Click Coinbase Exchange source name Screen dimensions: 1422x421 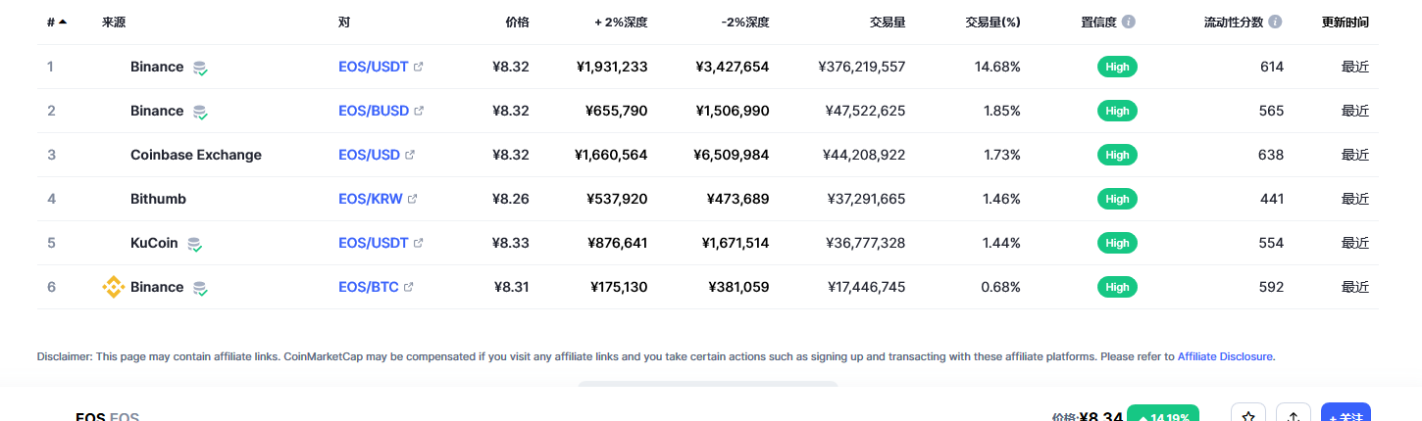tap(196, 155)
